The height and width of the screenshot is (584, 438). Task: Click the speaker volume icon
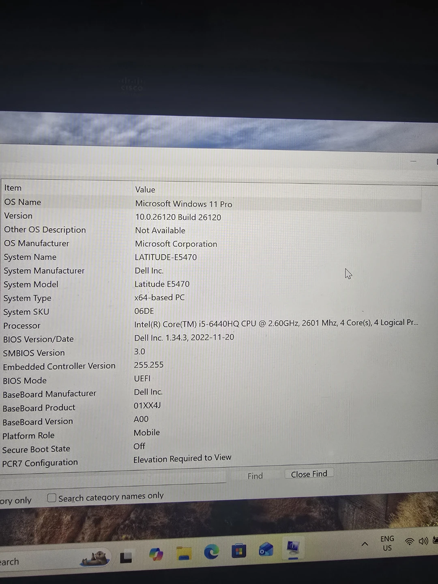(x=423, y=541)
